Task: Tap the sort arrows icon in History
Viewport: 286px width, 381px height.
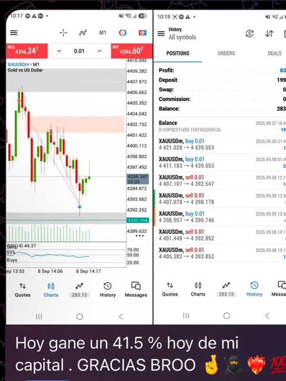Action: point(269,33)
